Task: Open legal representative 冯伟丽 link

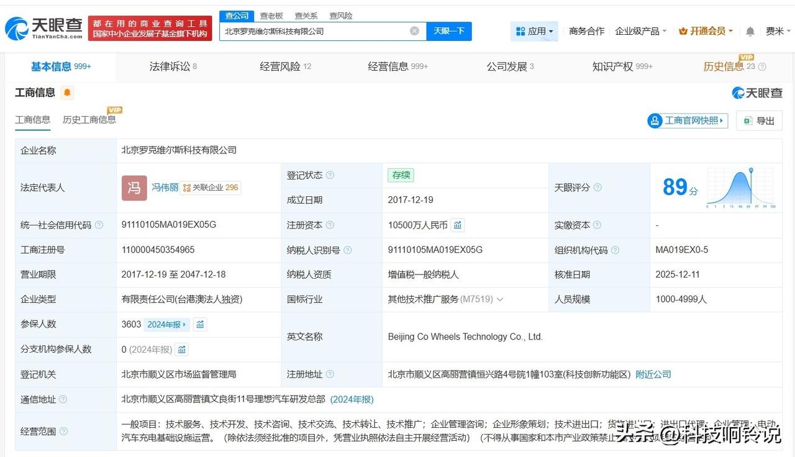Action: pyautogui.click(x=165, y=188)
